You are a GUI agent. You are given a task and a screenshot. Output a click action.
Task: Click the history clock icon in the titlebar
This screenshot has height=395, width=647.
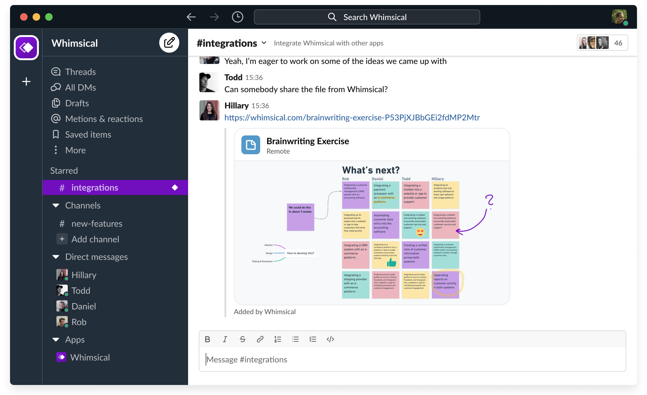pyautogui.click(x=237, y=17)
